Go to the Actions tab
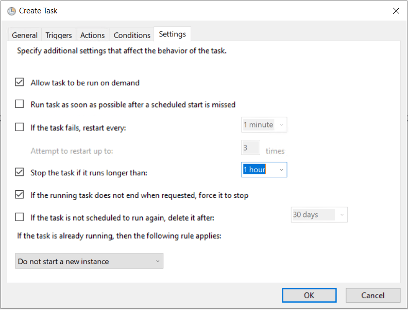408x310 pixels. point(93,35)
